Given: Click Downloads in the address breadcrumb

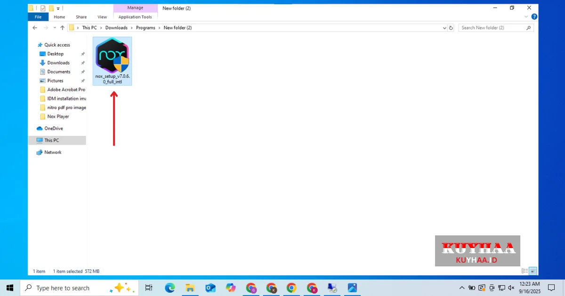Looking at the screenshot, I should tap(116, 28).
